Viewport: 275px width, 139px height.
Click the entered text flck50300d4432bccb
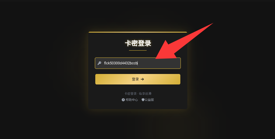point(121,63)
